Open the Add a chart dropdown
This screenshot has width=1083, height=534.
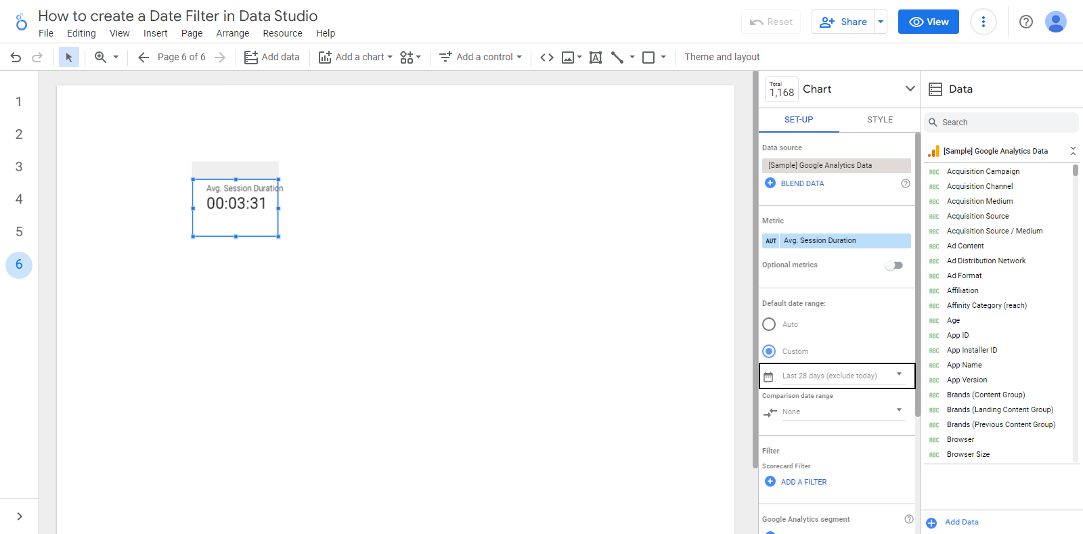(355, 58)
